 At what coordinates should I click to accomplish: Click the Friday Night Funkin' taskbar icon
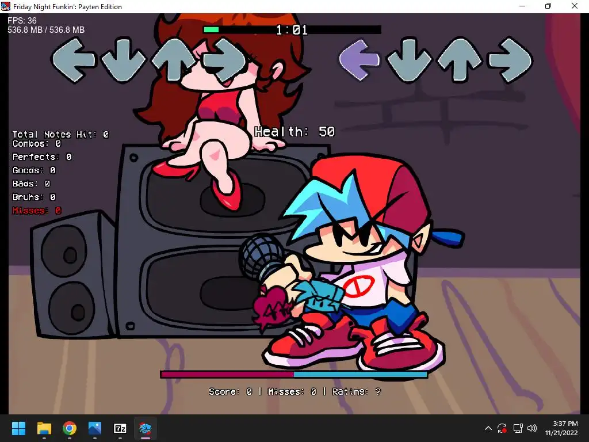point(146,428)
